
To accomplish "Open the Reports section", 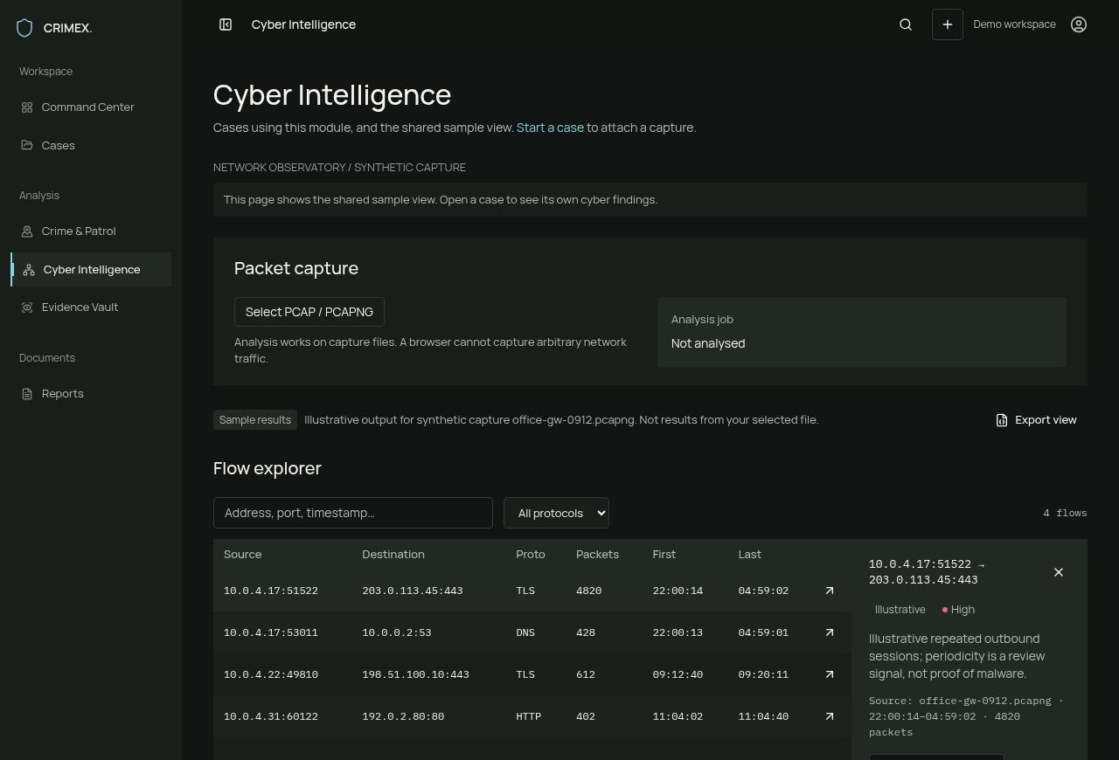I will pos(91,394).
